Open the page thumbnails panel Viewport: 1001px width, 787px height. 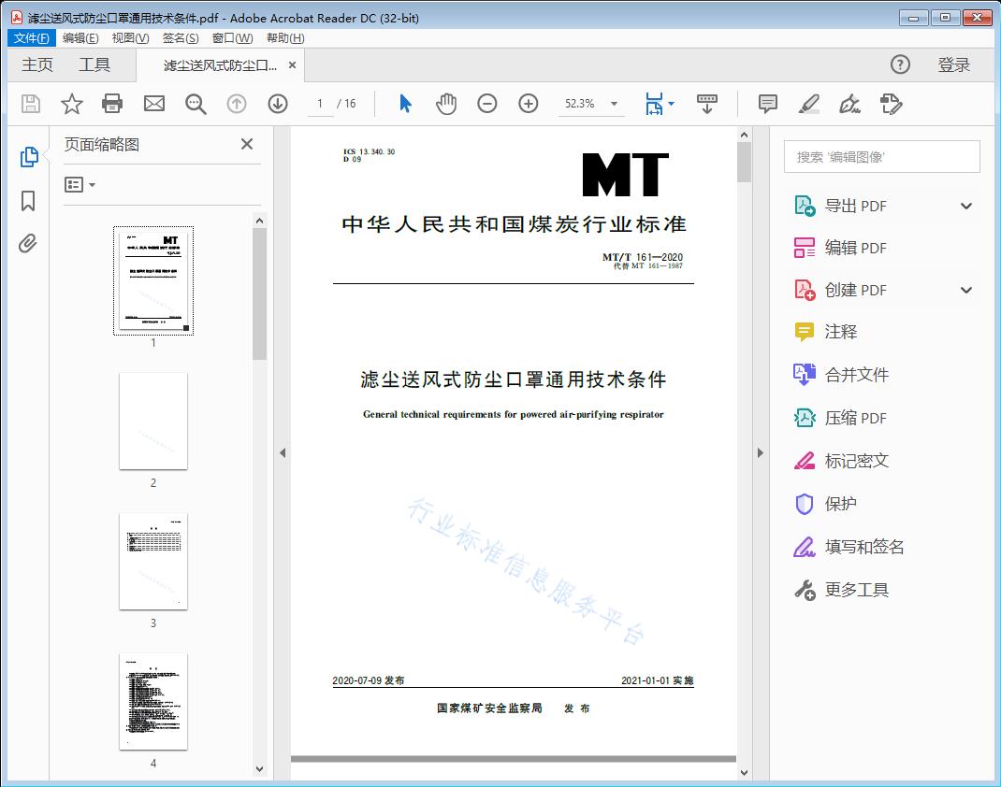point(28,156)
